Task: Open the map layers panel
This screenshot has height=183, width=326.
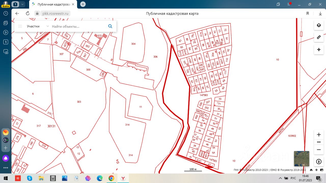Action: (319, 25)
